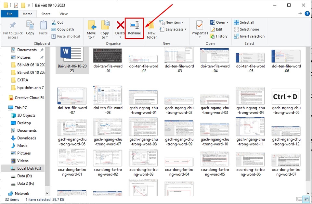
Task: Open Customize Quick Access Toolbar dropdown
Action: [x=29, y=6]
